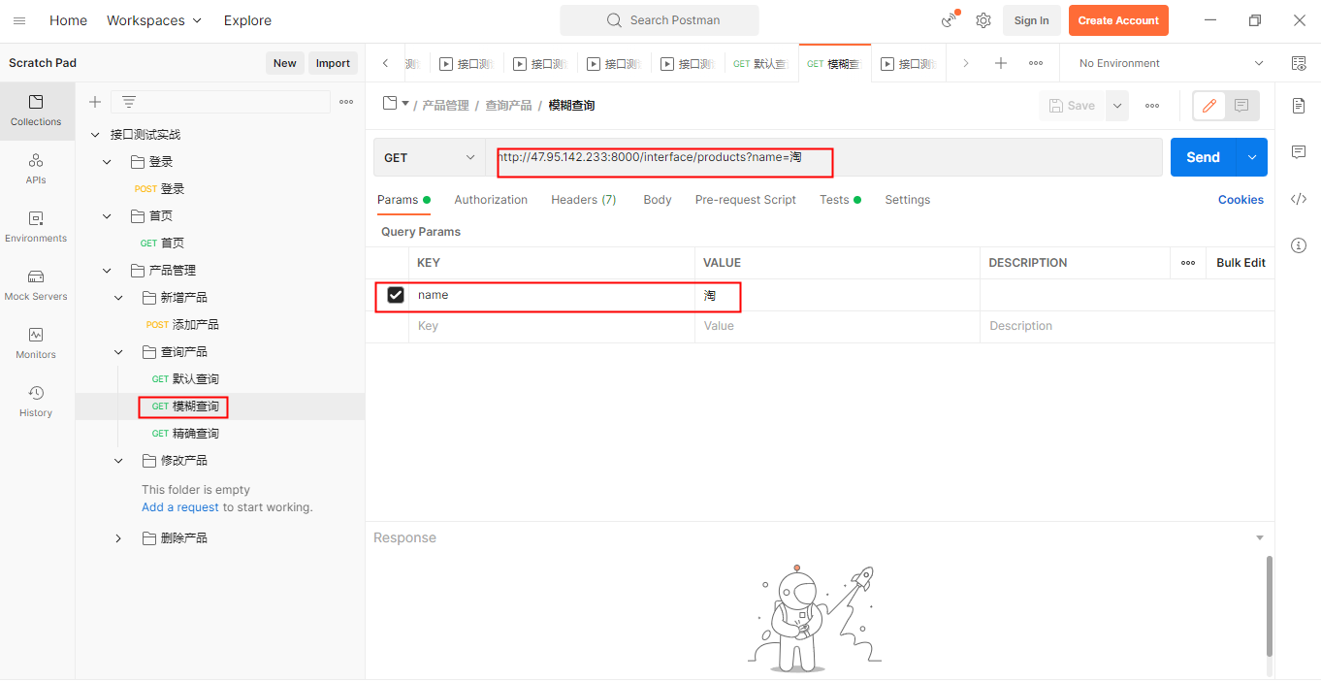
Task: Open the Send button dropdown arrow
Action: (1252, 157)
